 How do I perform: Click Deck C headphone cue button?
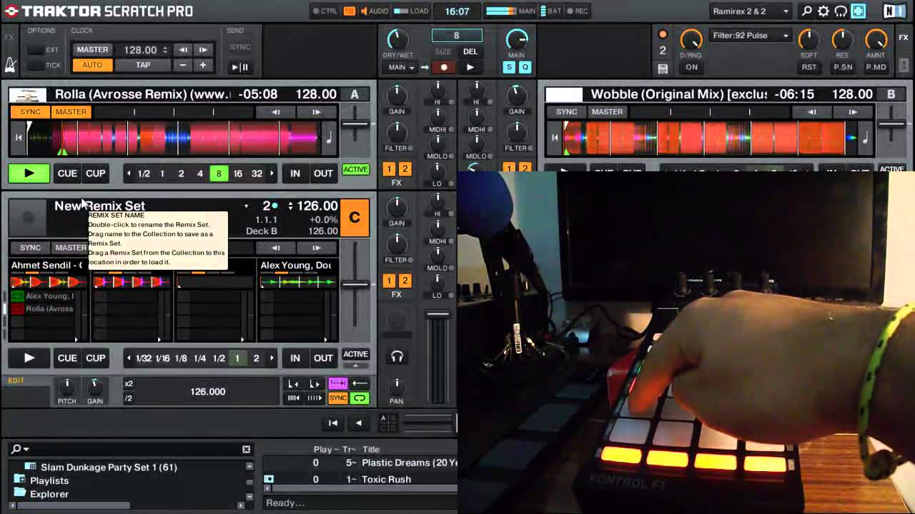tap(397, 357)
